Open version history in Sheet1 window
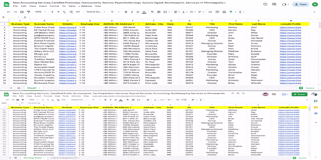 pyautogui.click(x=265, y=4)
